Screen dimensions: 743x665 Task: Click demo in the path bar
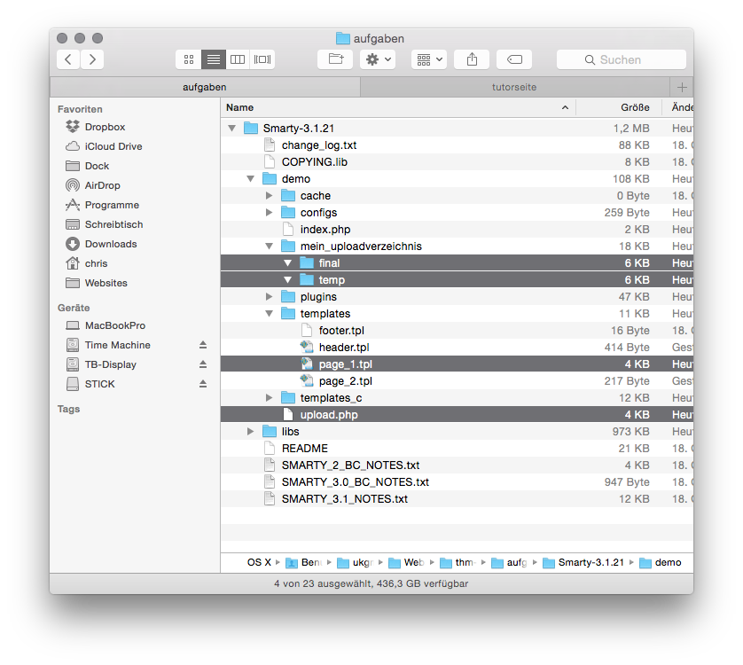[661, 563]
